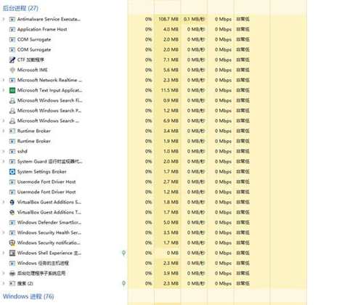363x305 pixels.
Task: Click the sshd process icon
Action: click(12, 152)
